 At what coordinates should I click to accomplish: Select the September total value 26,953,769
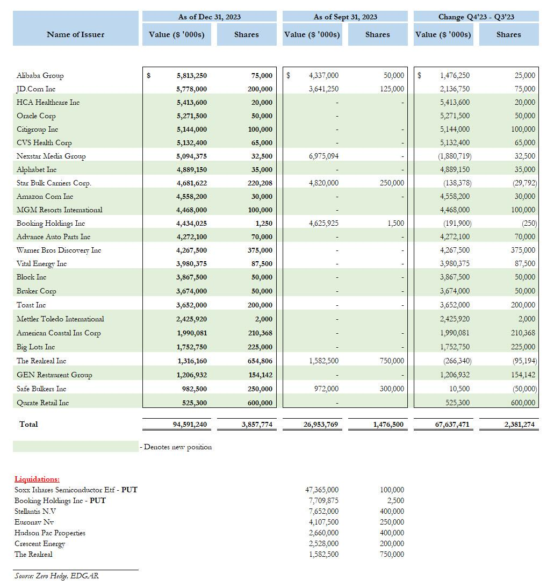pos(321,425)
